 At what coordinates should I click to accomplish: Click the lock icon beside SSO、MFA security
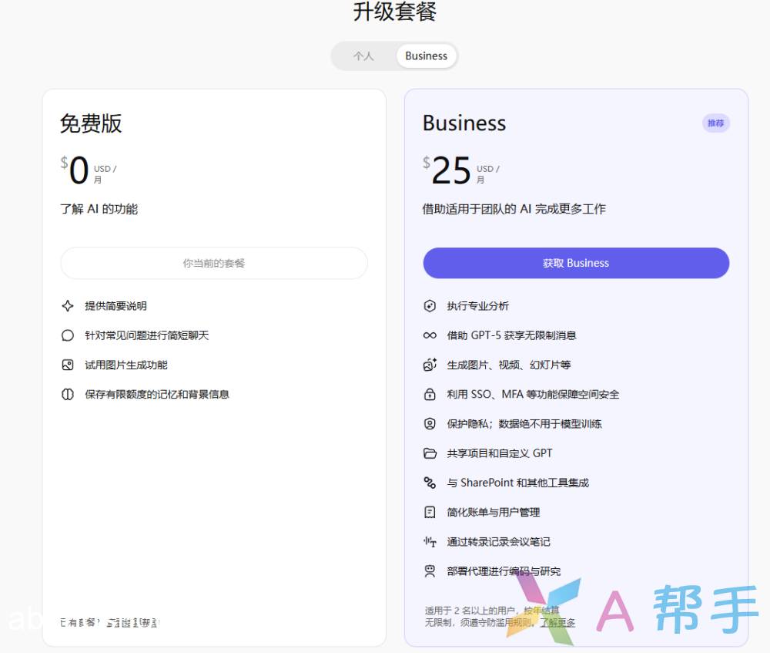[x=430, y=394]
